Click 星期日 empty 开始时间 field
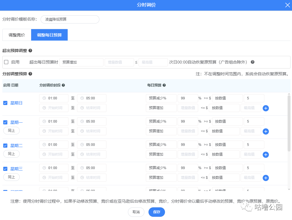The height and width of the screenshot is (220, 292). (x=54, y=108)
